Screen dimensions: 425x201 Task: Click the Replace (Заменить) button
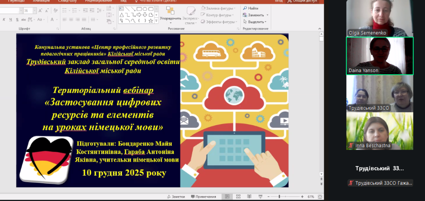point(256,15)
